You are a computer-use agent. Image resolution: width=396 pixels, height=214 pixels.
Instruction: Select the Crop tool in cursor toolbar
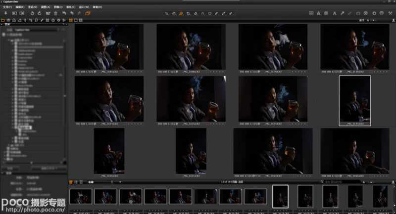(x=189, y=13)
